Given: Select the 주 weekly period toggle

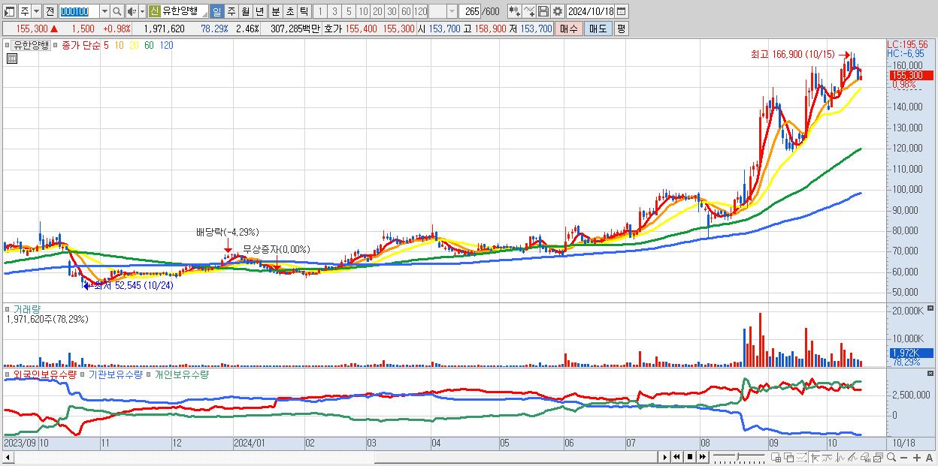Looking at the screenshot, I should click(x=231, y=11).
